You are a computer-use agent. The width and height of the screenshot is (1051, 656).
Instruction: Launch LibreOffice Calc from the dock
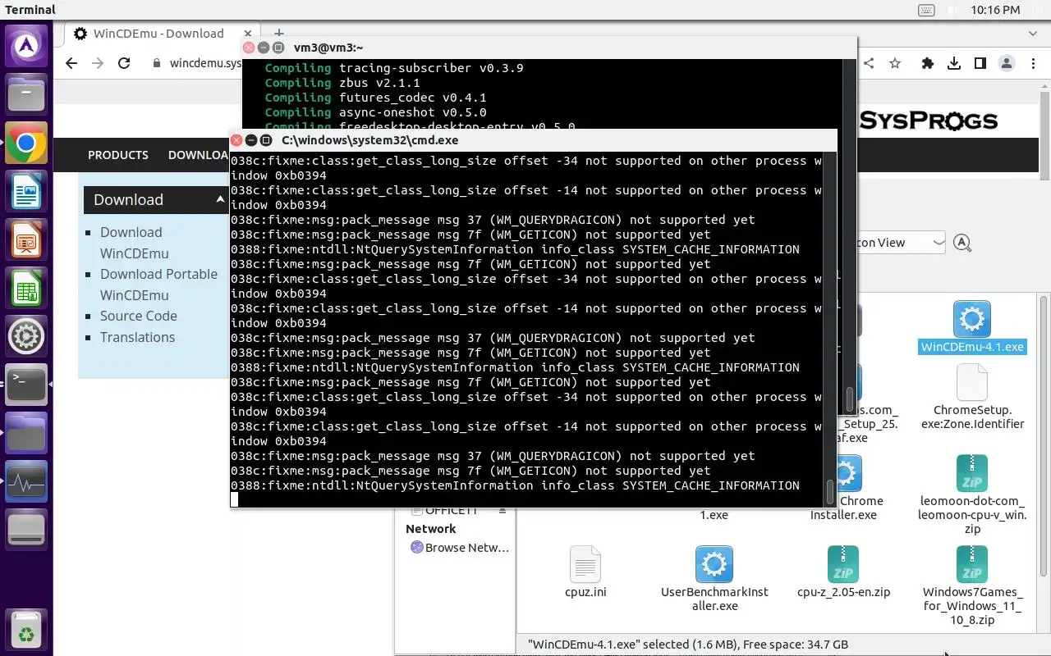[x=26, y=289]
